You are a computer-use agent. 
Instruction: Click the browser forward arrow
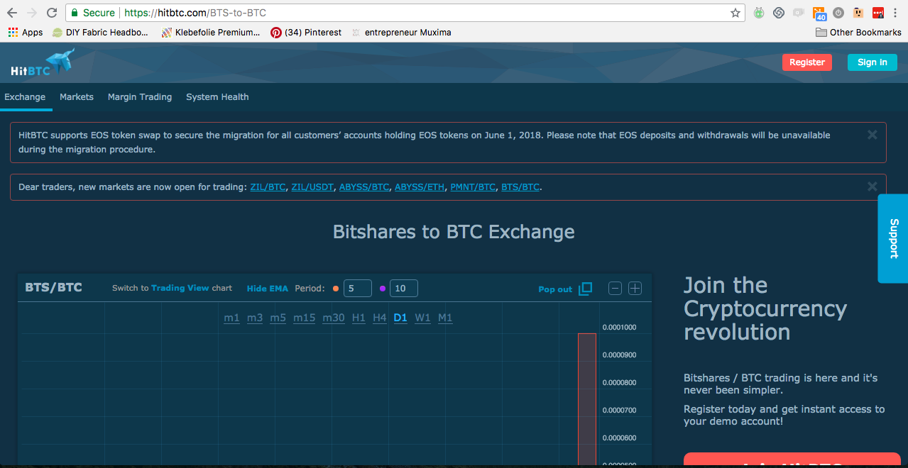31,13
